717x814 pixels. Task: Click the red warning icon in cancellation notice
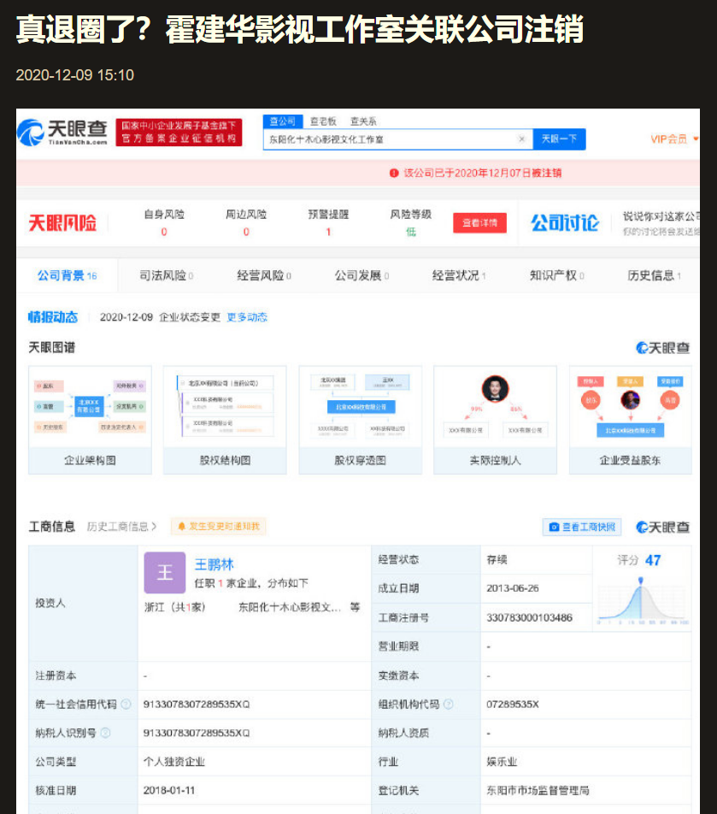[394, 173]
